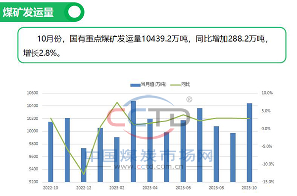Image resolution: width=297 pixels, height=196 pixels.
Task: Click the 10.0% right axis label
Action: [267, 93]
